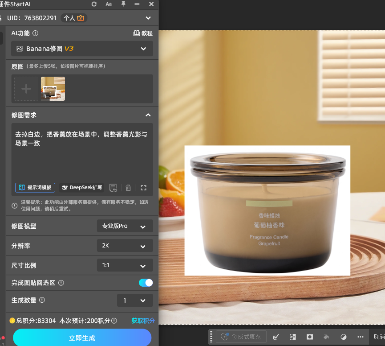Show info for 本次预计 200积分
385x346 pixels.
coord(114,321)
